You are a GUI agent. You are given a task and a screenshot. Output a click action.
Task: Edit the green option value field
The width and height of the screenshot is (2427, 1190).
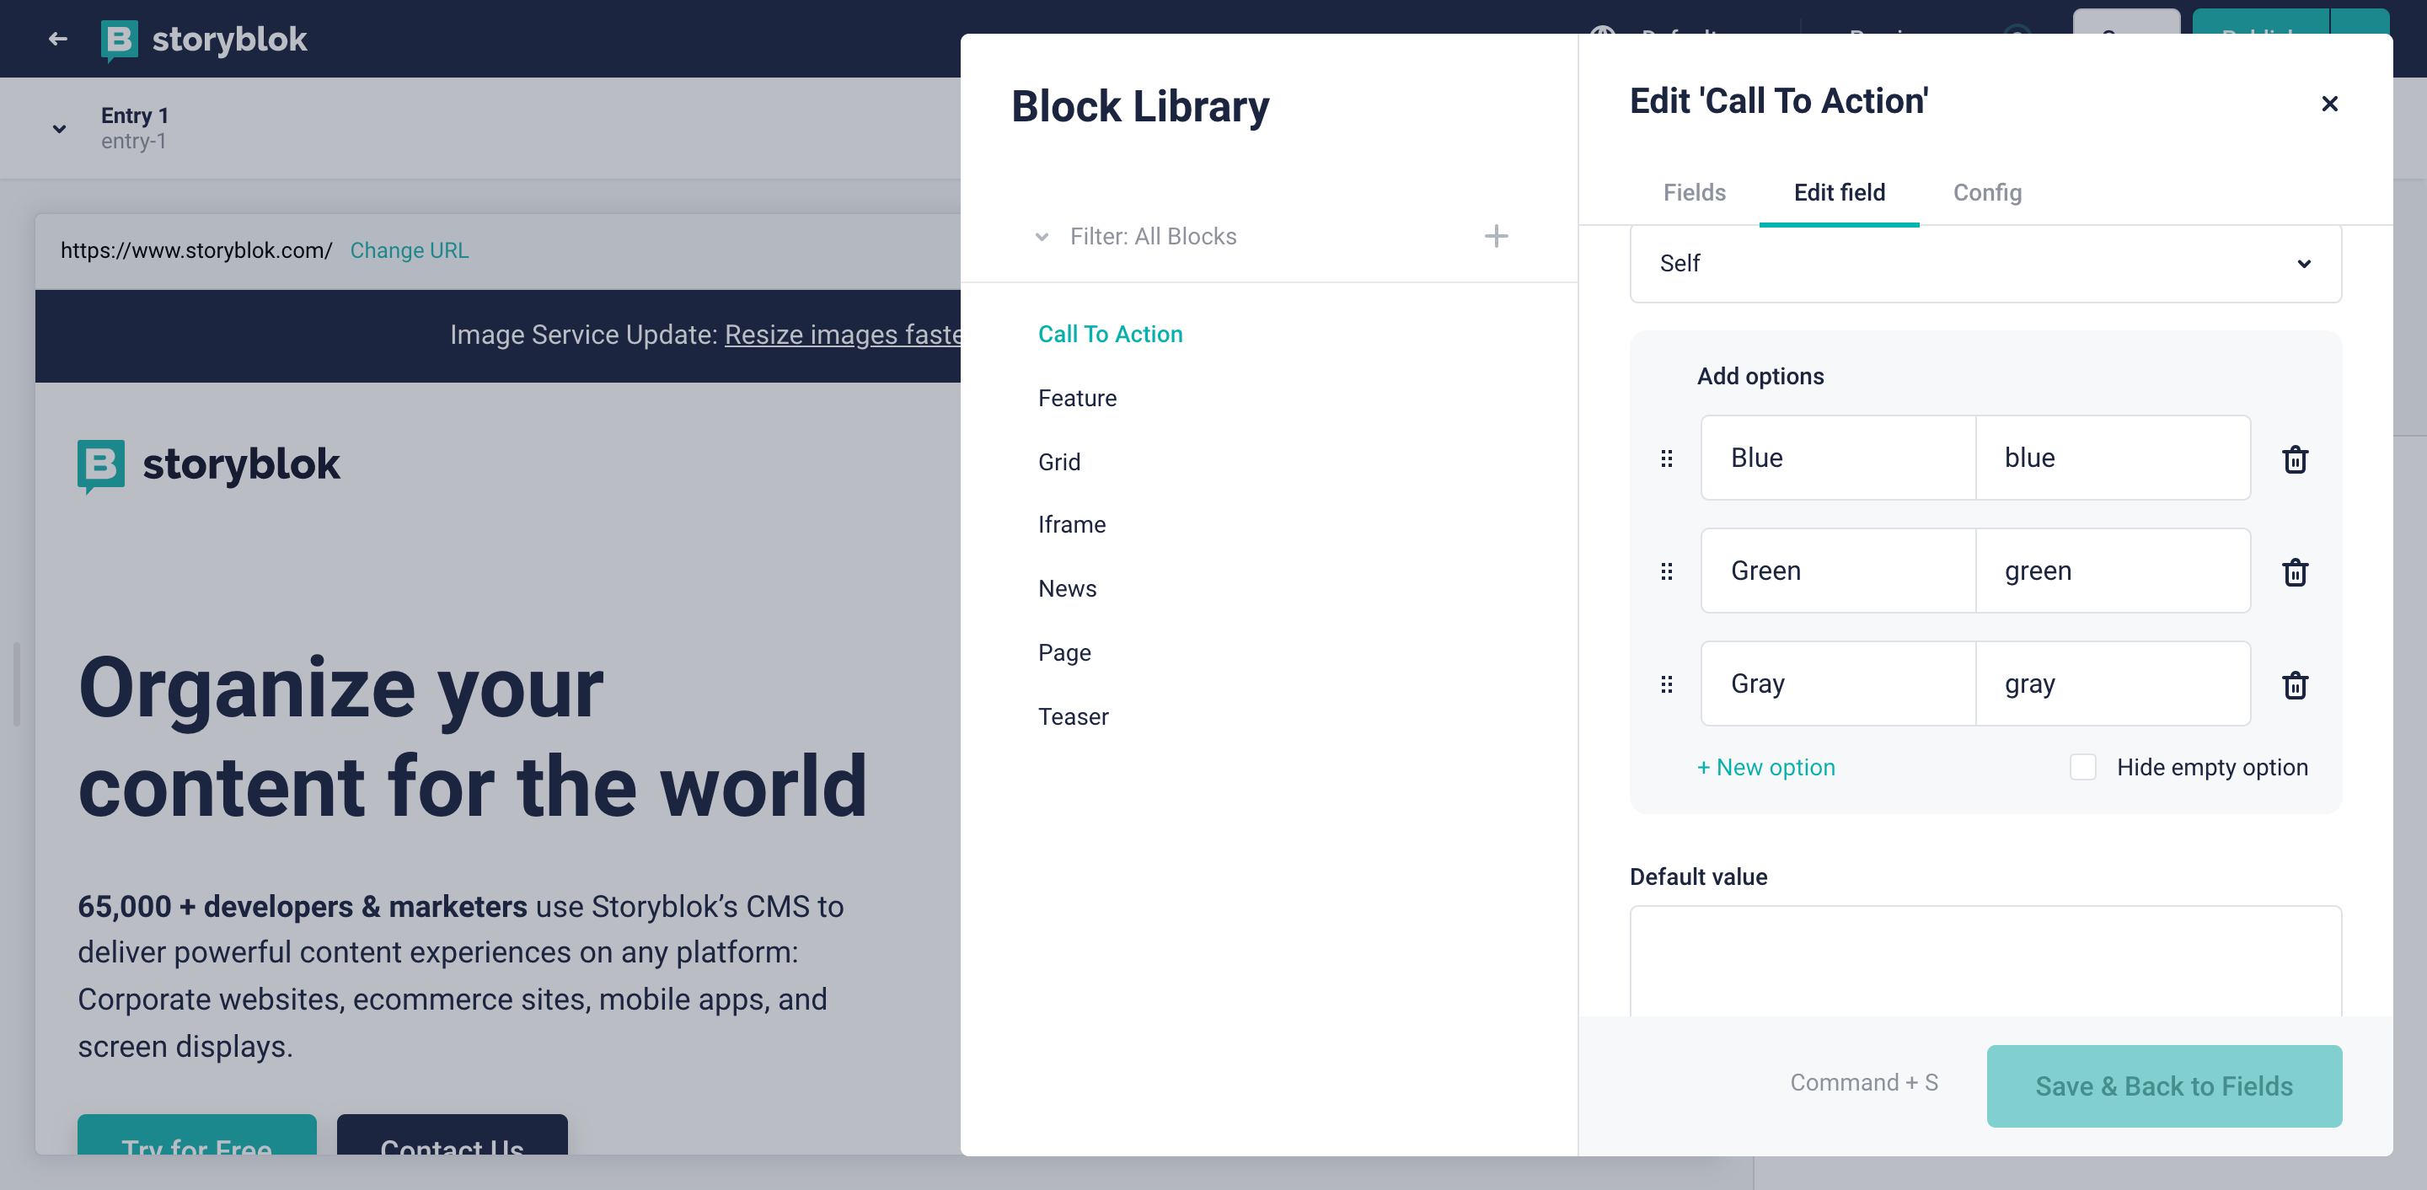click(x=2113, y=571)
